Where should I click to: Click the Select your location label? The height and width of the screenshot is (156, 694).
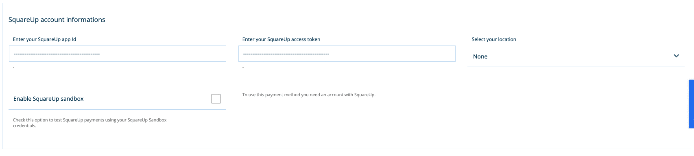pyautogui.click(x=494, y=39)
